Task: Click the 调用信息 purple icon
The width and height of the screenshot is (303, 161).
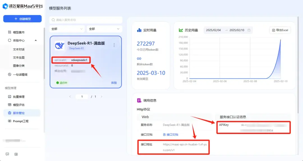Action: pos(139,100)
